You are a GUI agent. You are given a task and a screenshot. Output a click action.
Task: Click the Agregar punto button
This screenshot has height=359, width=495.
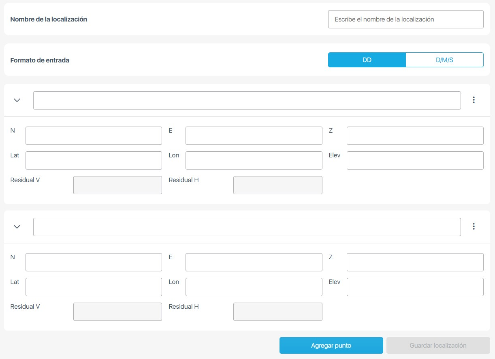(331, 346)
